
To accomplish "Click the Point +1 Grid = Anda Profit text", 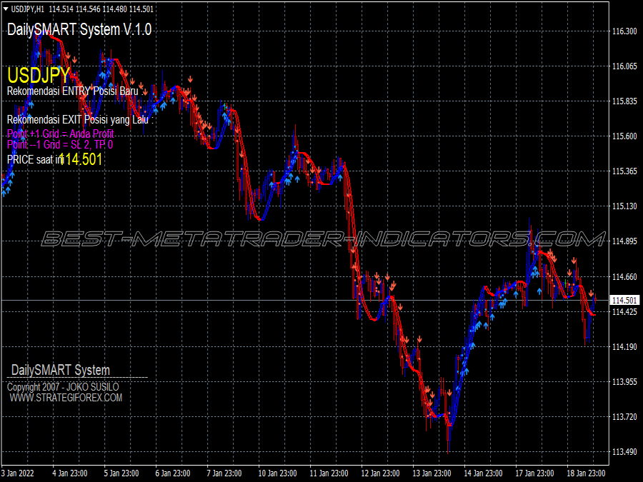I will (60, 134).
